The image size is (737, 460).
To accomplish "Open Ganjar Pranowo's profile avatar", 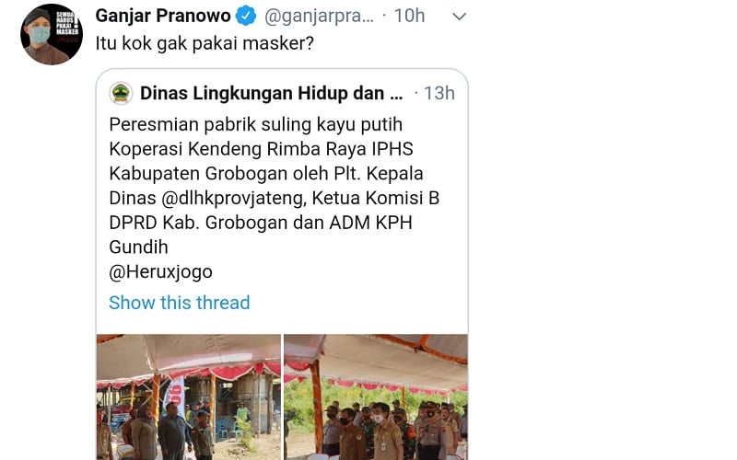I will point(52,34).
